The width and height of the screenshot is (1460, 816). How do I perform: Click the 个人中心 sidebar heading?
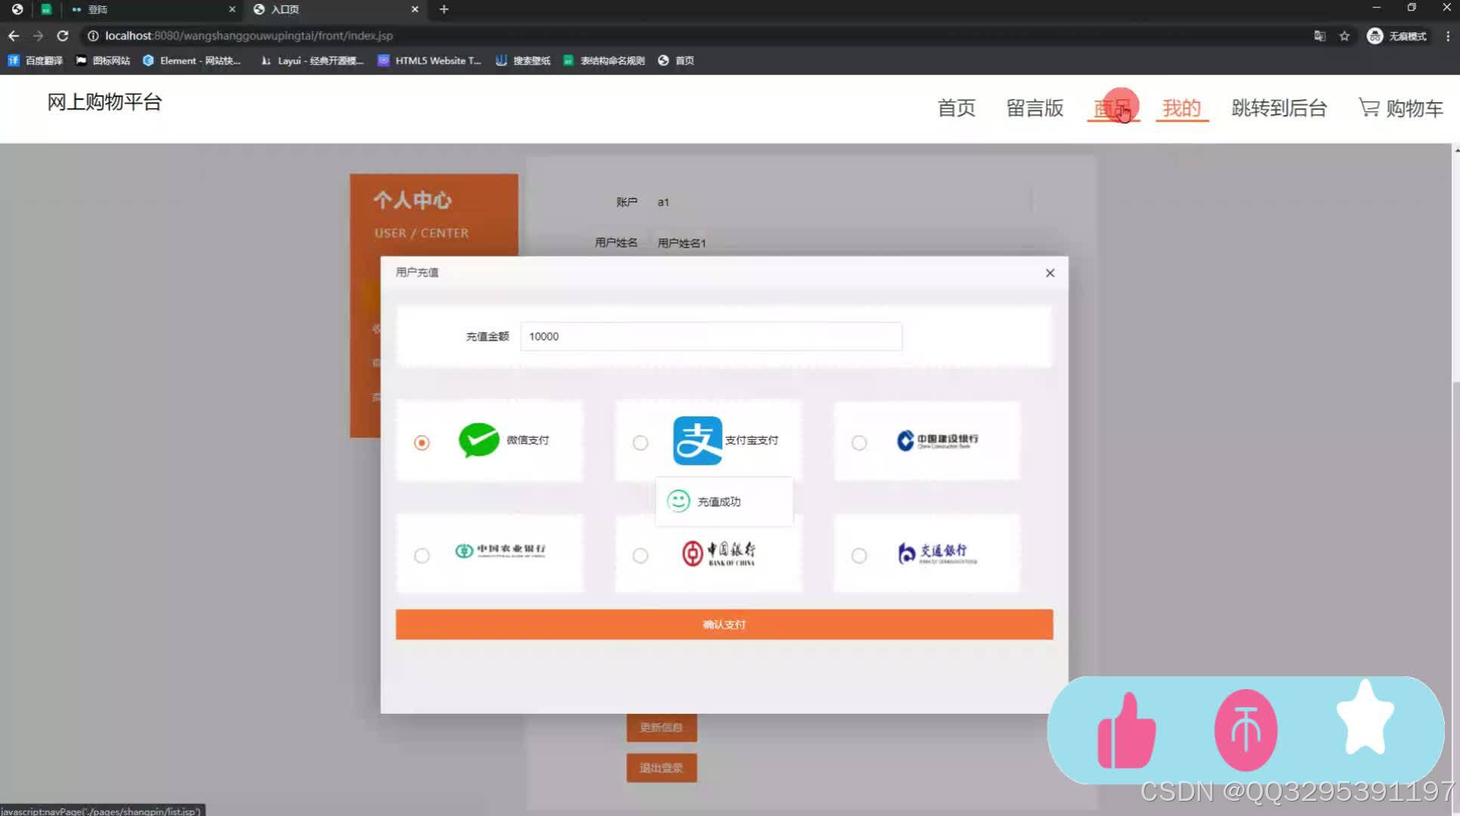tap(412, 200)
